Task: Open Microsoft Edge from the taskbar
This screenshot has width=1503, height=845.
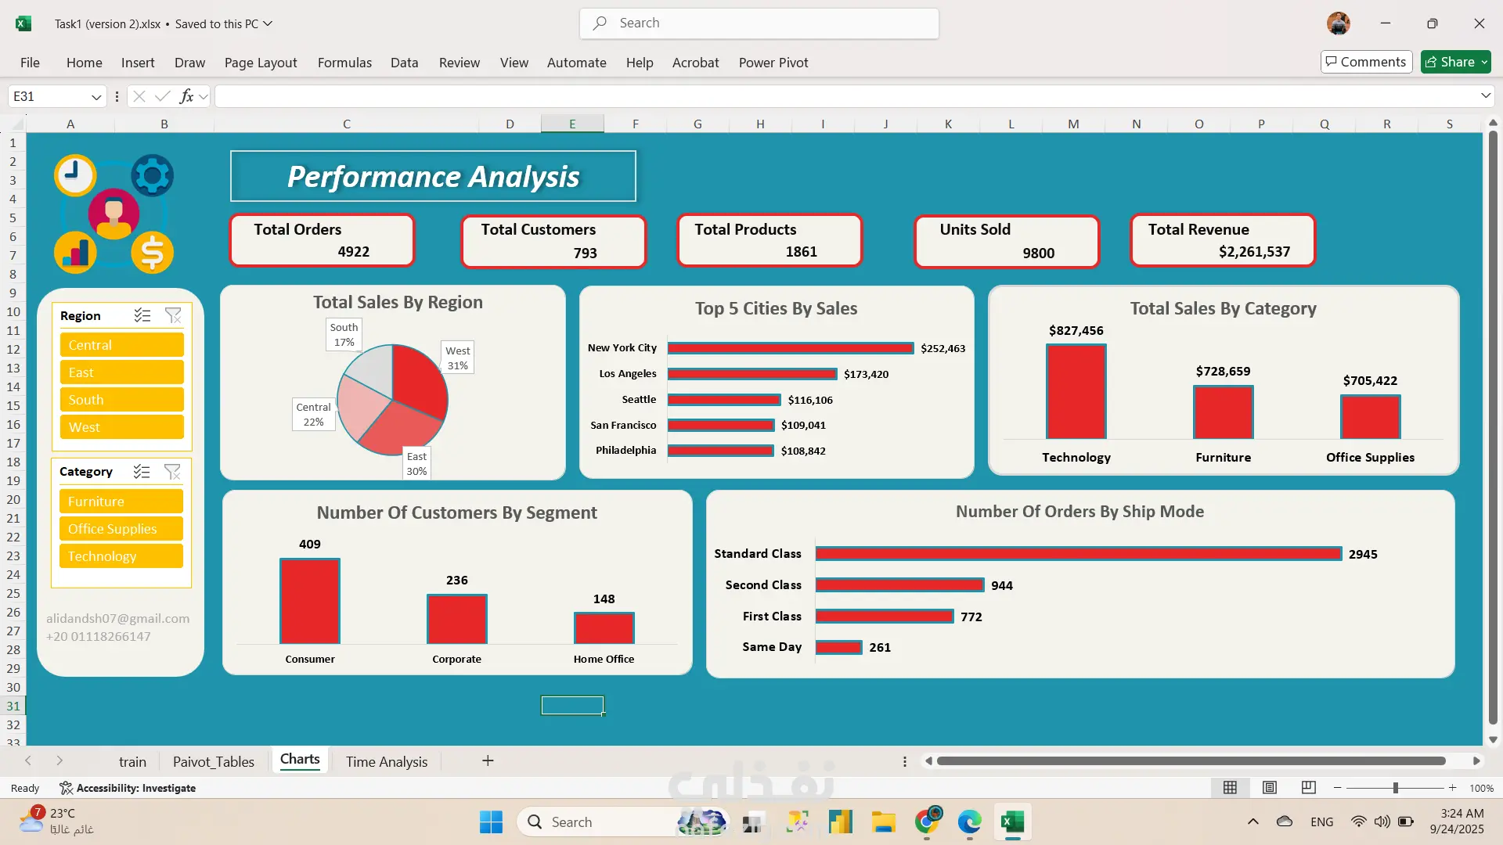Action: (969, 822)
